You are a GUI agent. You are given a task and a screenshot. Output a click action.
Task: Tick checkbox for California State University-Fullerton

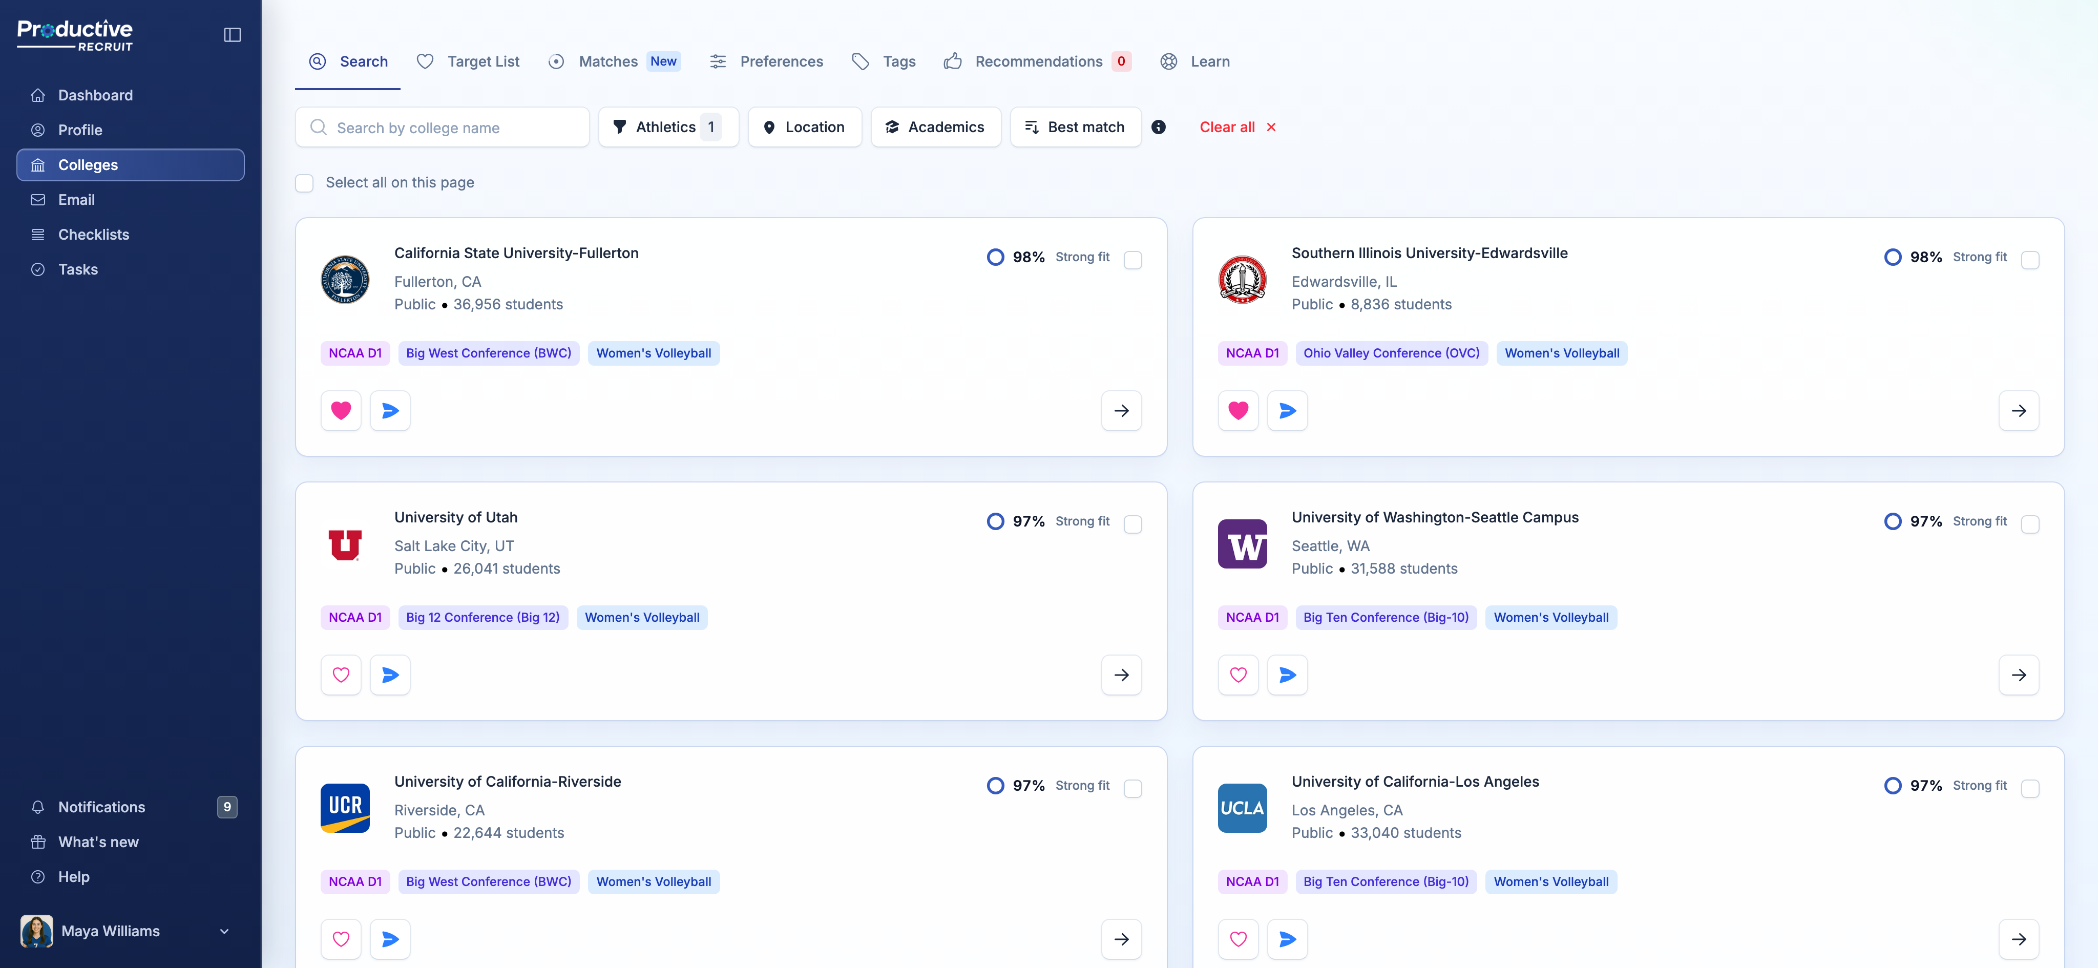coord(1132,260)
